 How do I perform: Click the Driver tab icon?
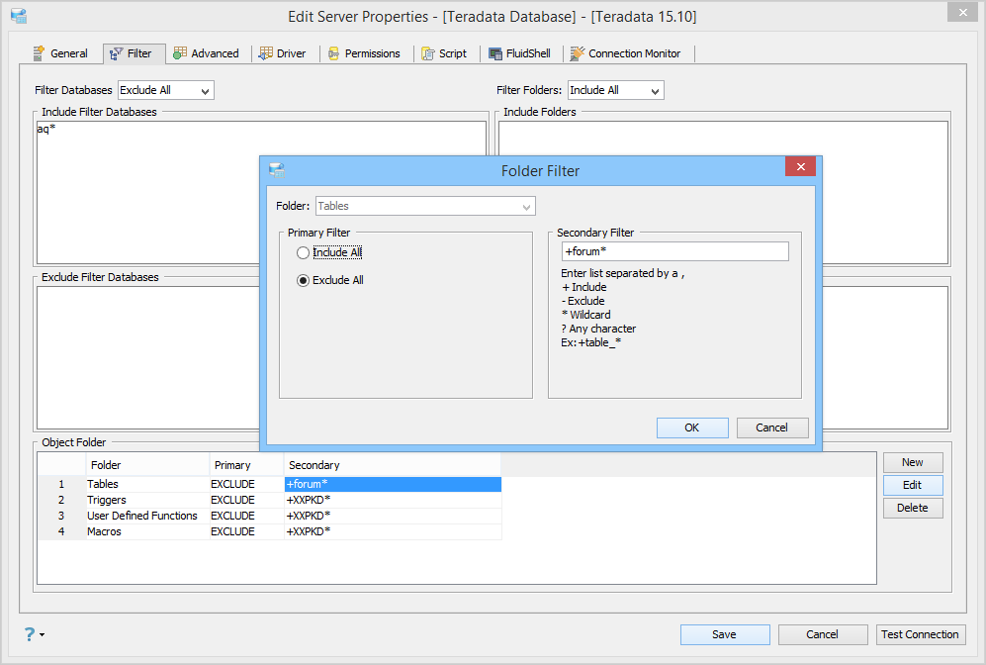coord(266,53)
